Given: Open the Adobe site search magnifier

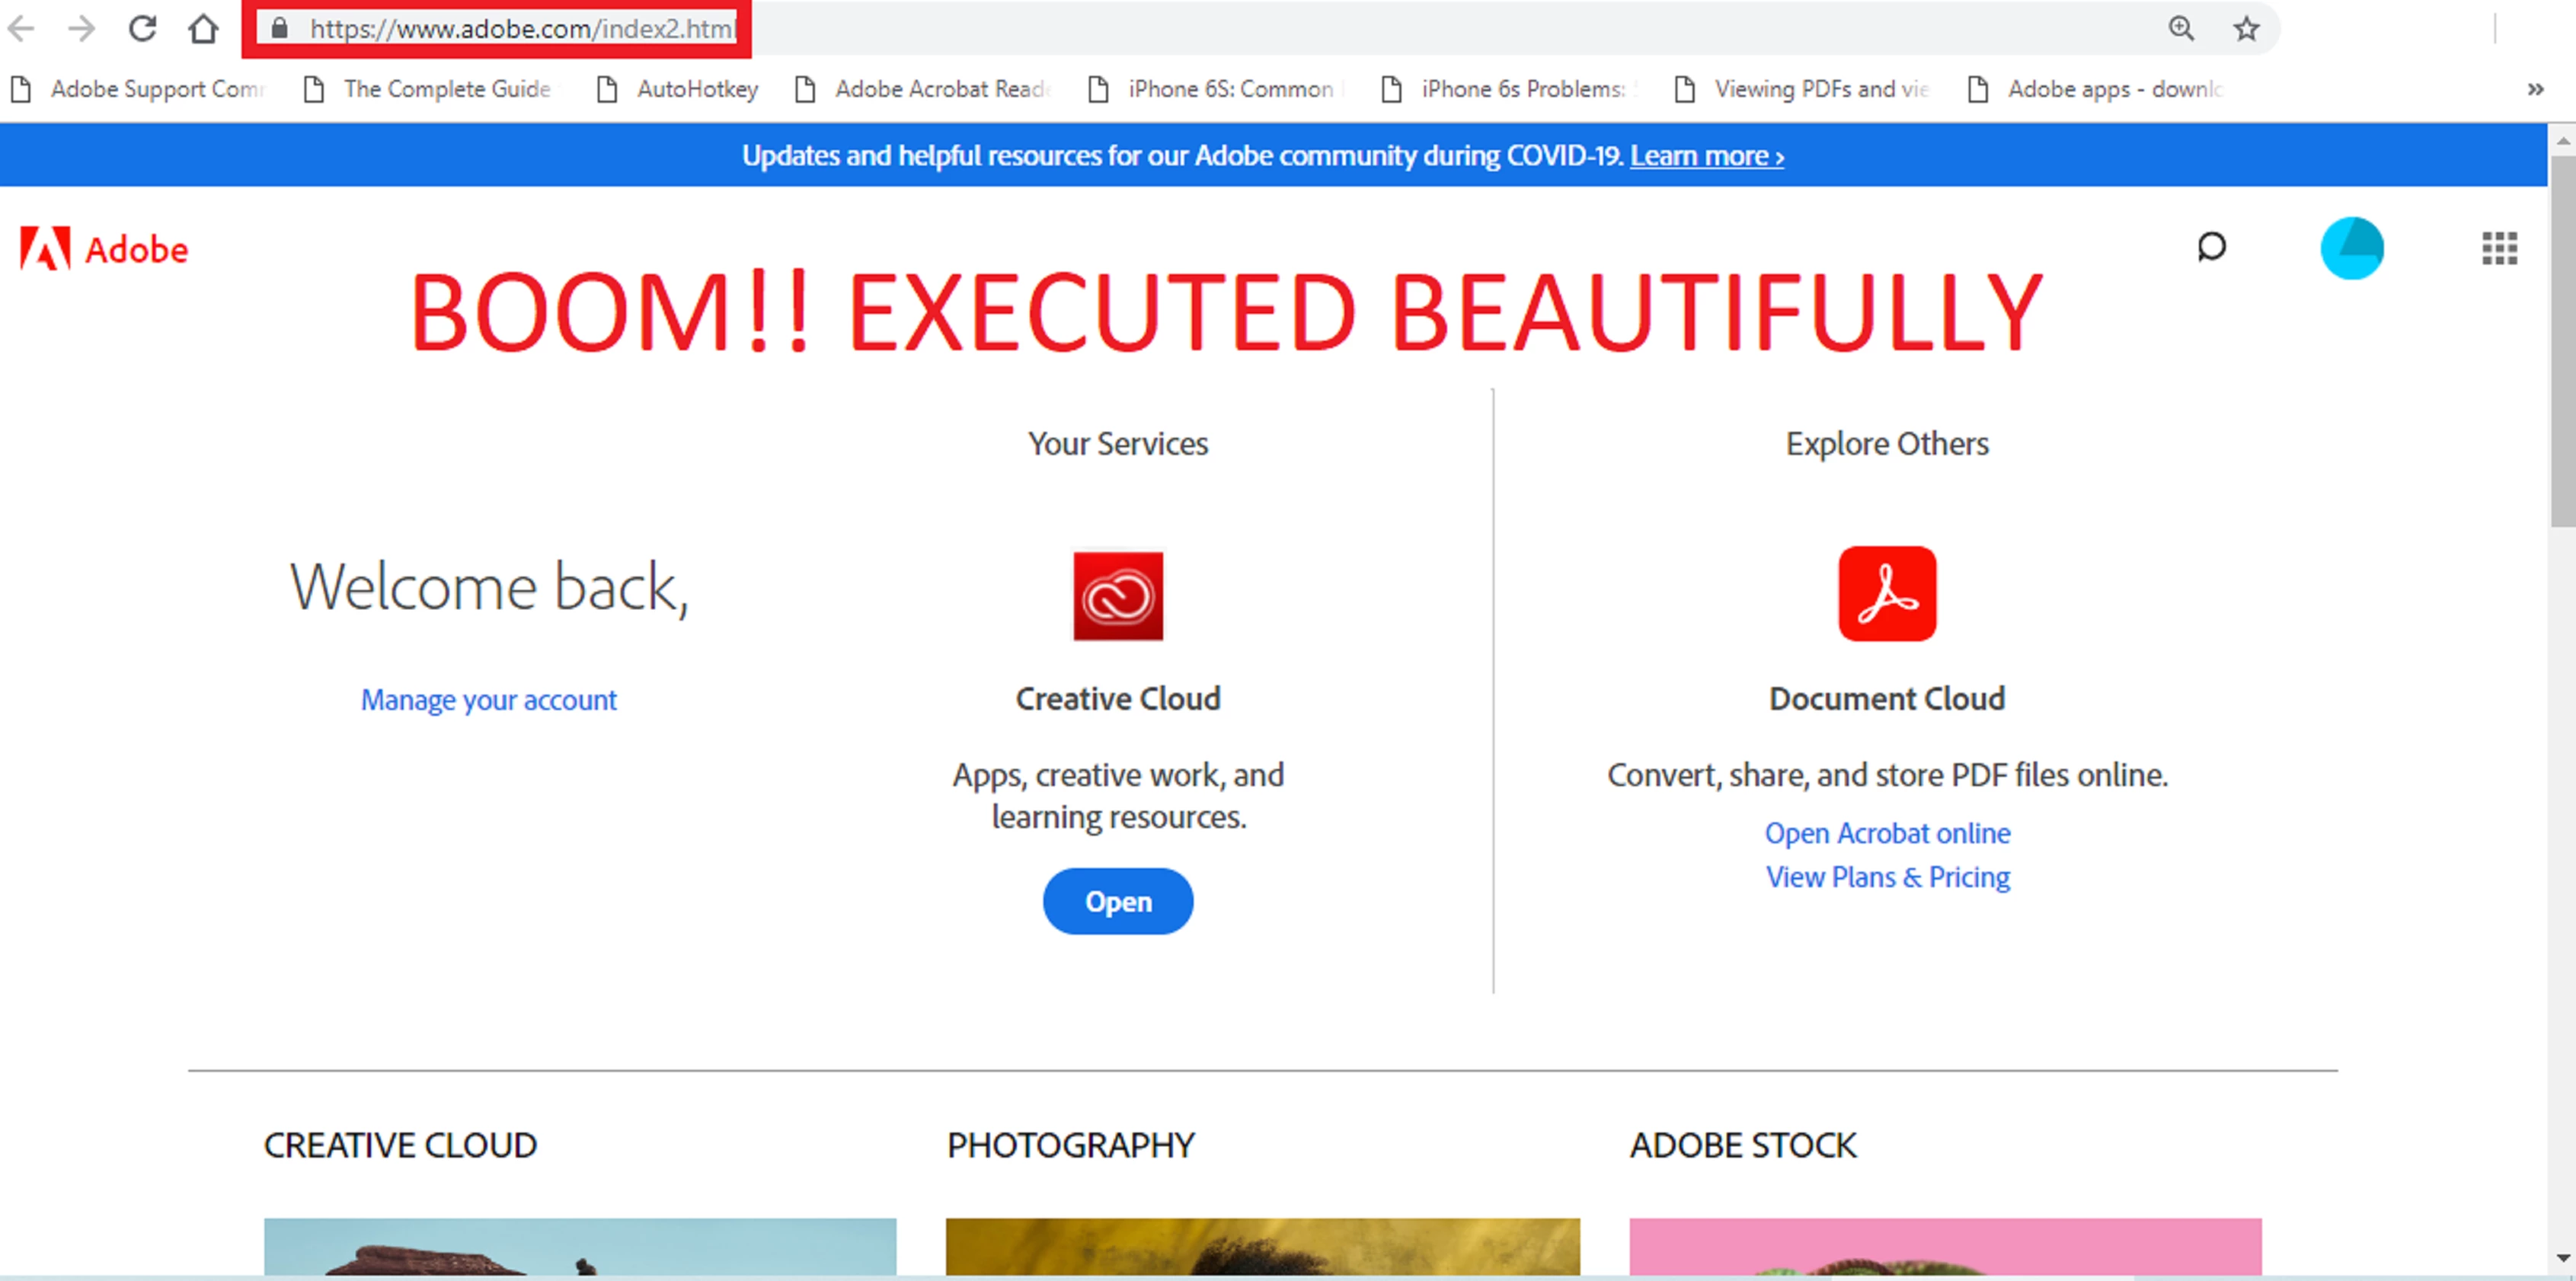Looking at the screenshot, I should click(2211, 246).
